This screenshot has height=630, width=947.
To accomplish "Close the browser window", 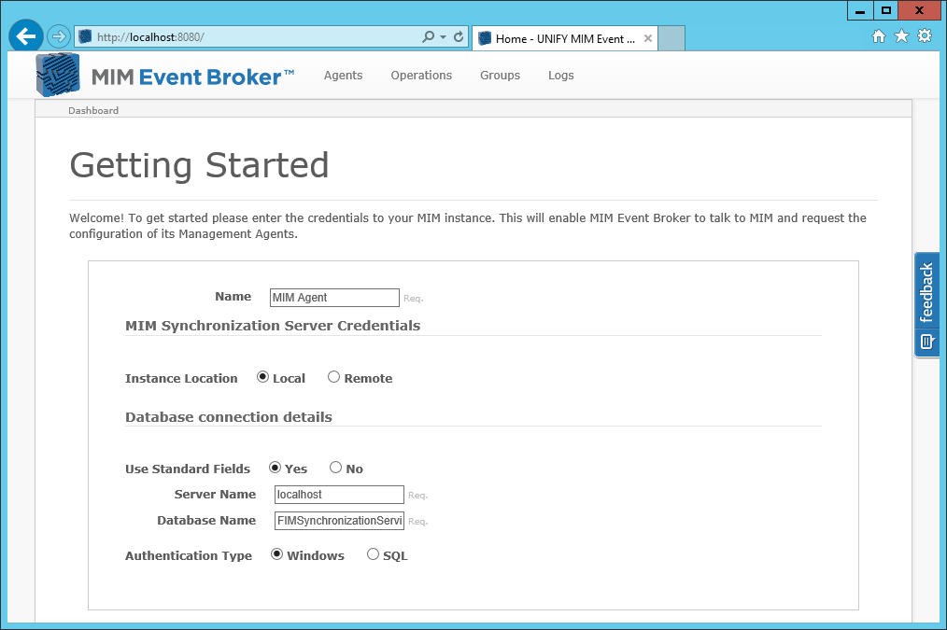I will point(919,10).
